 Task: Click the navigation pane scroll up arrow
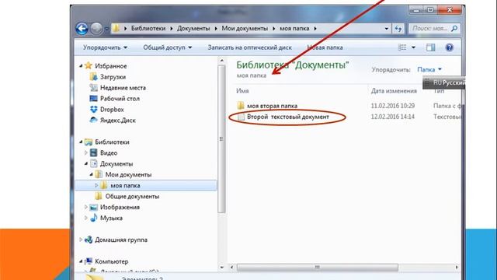click(221, 61)
